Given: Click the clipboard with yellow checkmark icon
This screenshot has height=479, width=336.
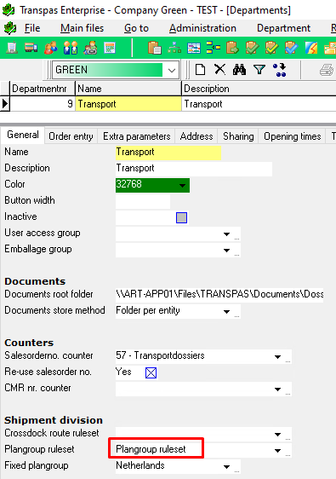Looking at the screenshot, I should tap(271, 48).
